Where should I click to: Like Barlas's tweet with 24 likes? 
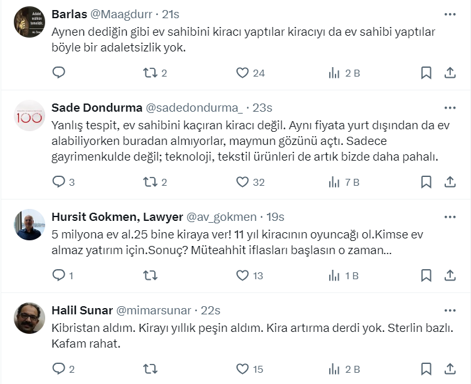click(x=243, y=73)
